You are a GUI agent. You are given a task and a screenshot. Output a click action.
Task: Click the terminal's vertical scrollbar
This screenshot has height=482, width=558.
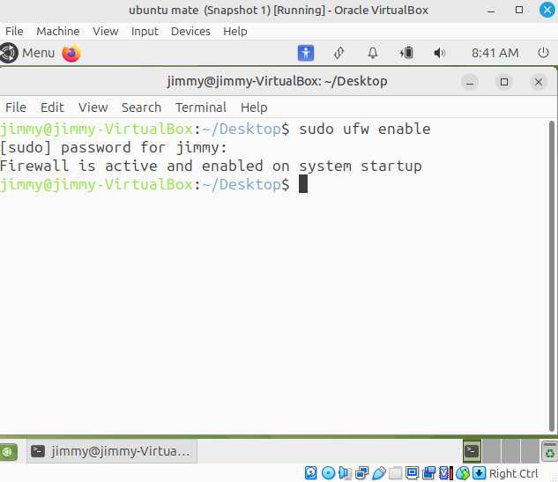[552, 276]
